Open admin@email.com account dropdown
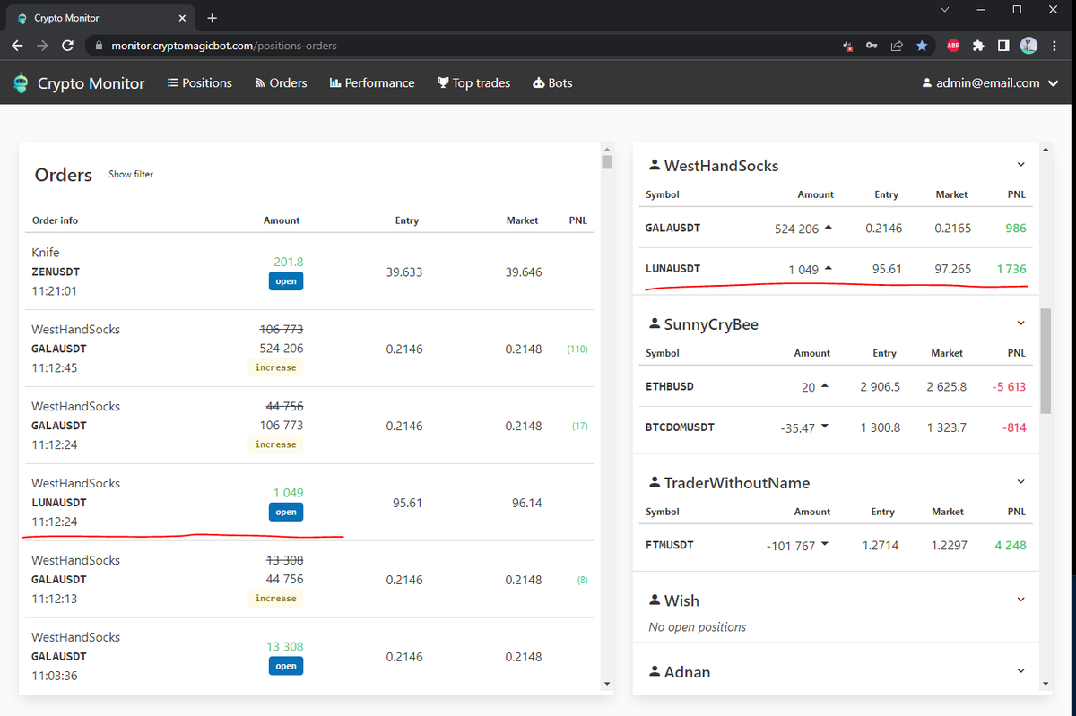1076x716 pixels. pyautogui.click(x=989, y=82)
